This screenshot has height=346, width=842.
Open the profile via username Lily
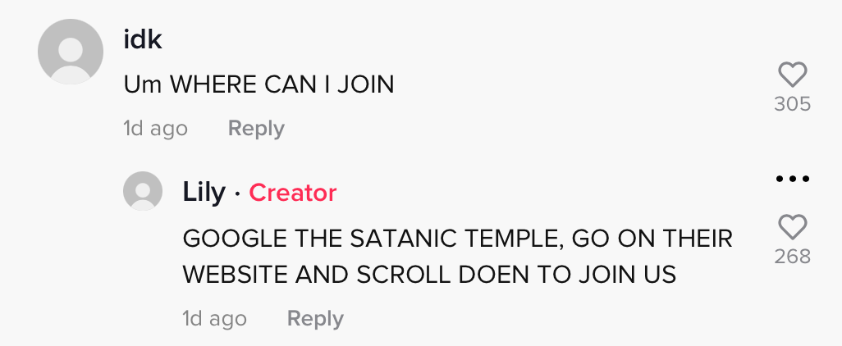204,193
